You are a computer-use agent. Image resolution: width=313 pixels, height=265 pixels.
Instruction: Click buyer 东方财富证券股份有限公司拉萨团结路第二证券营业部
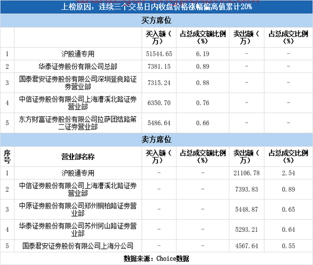(x=78, y=123)
